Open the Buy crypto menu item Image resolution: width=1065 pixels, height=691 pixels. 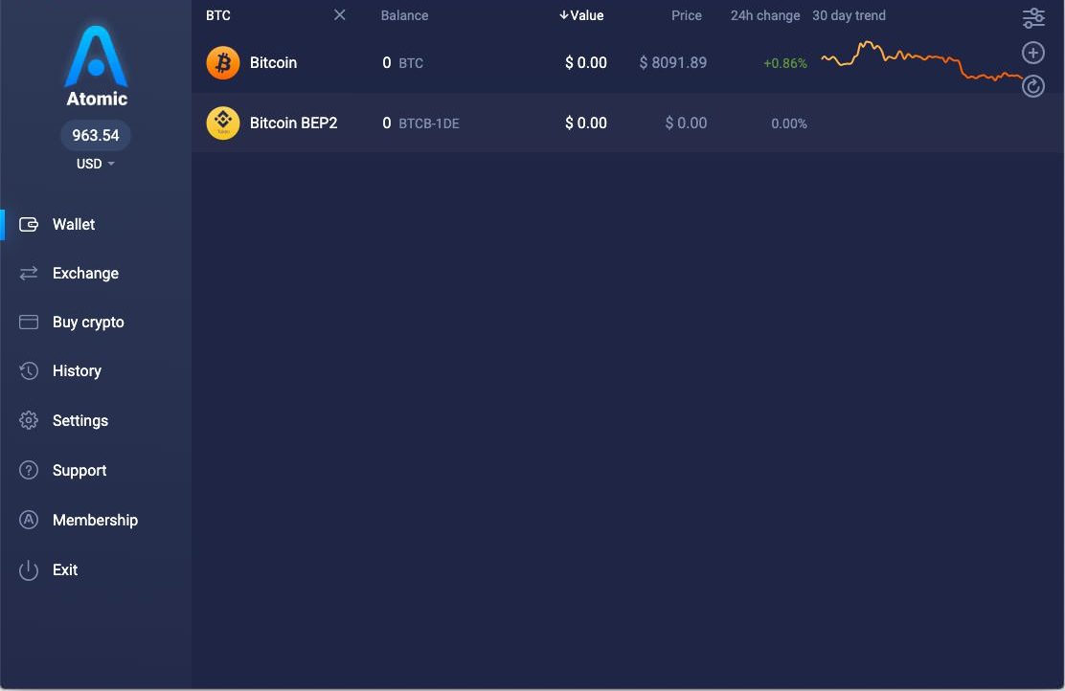pos(95,322)
